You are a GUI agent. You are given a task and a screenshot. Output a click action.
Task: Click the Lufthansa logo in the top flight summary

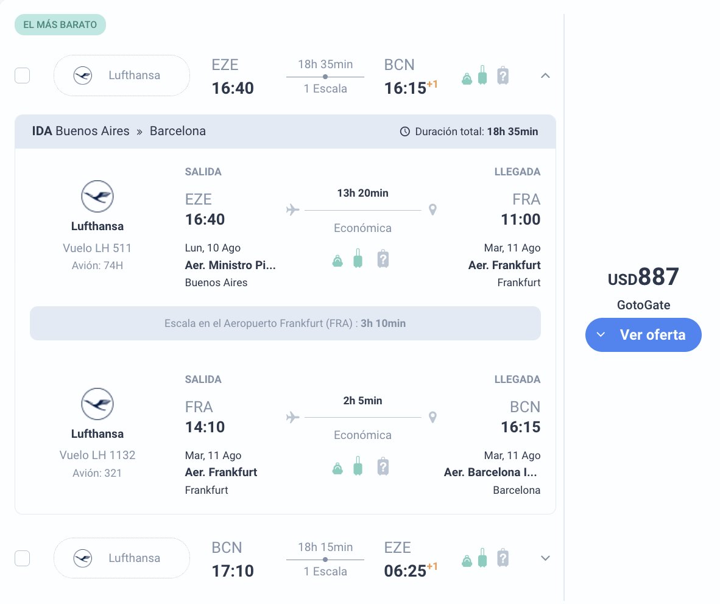(83, 75)
